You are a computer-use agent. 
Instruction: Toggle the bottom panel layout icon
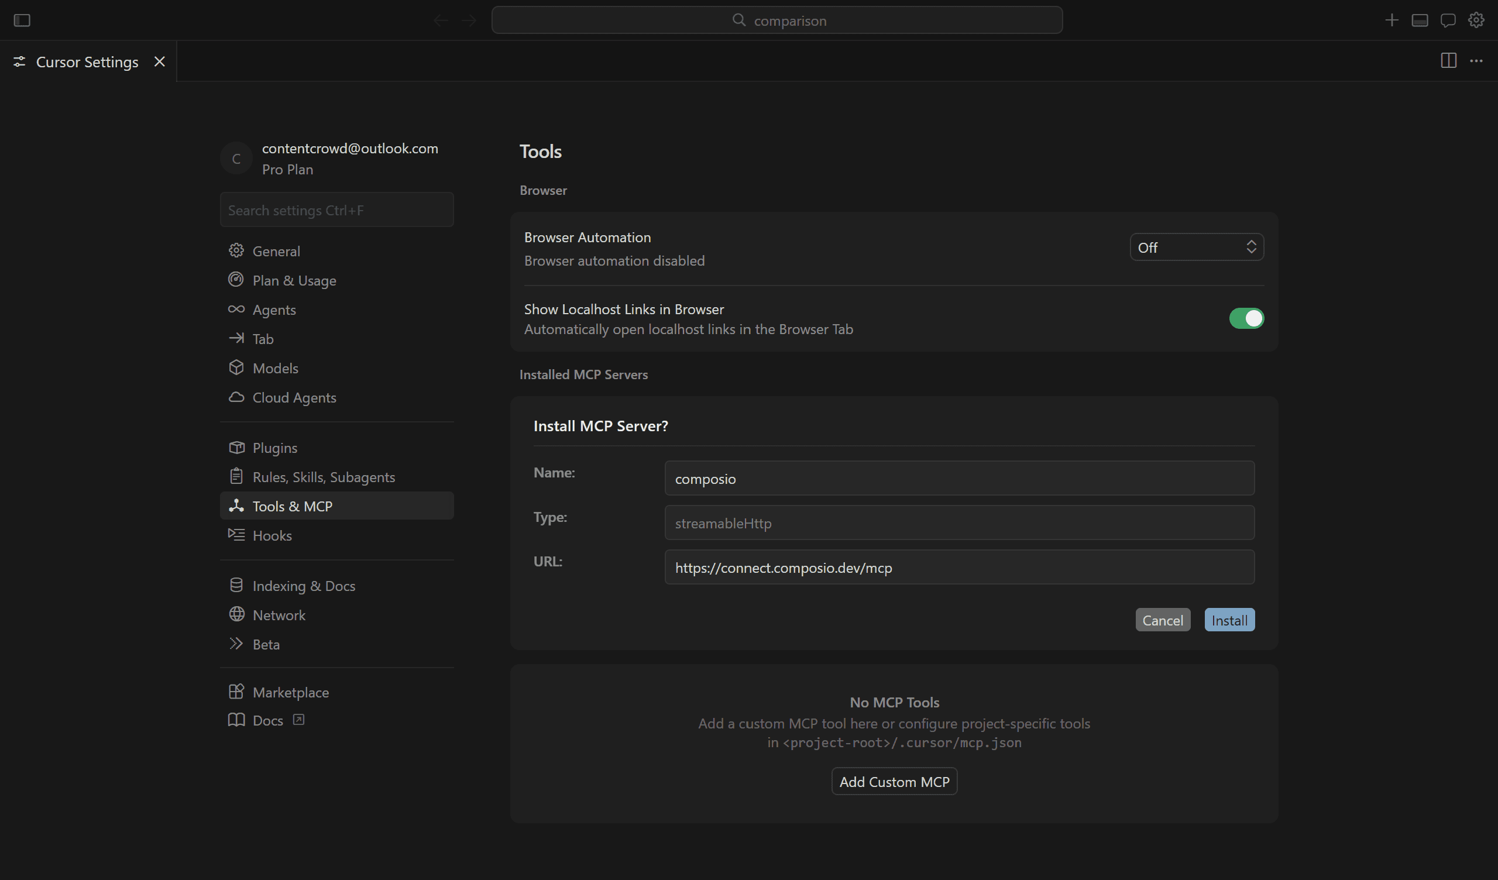click(x=1420, y=20)
